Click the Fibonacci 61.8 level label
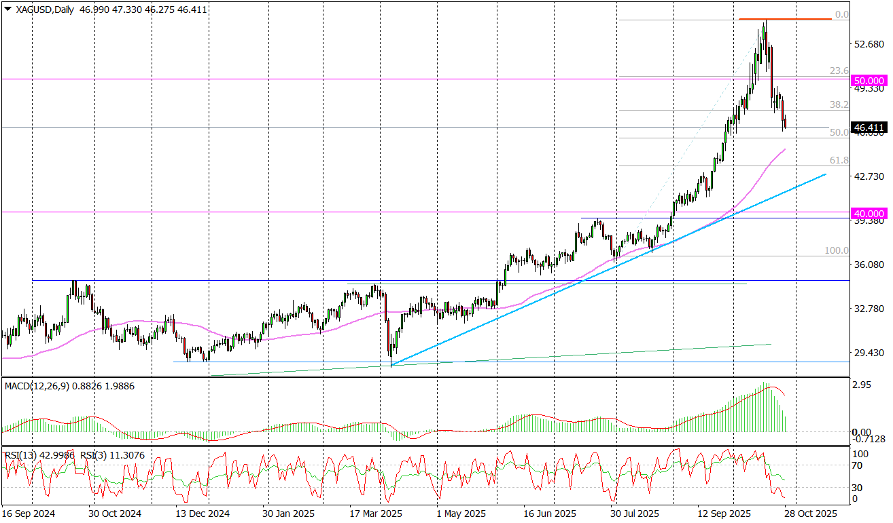 click(x=839, y=160)
